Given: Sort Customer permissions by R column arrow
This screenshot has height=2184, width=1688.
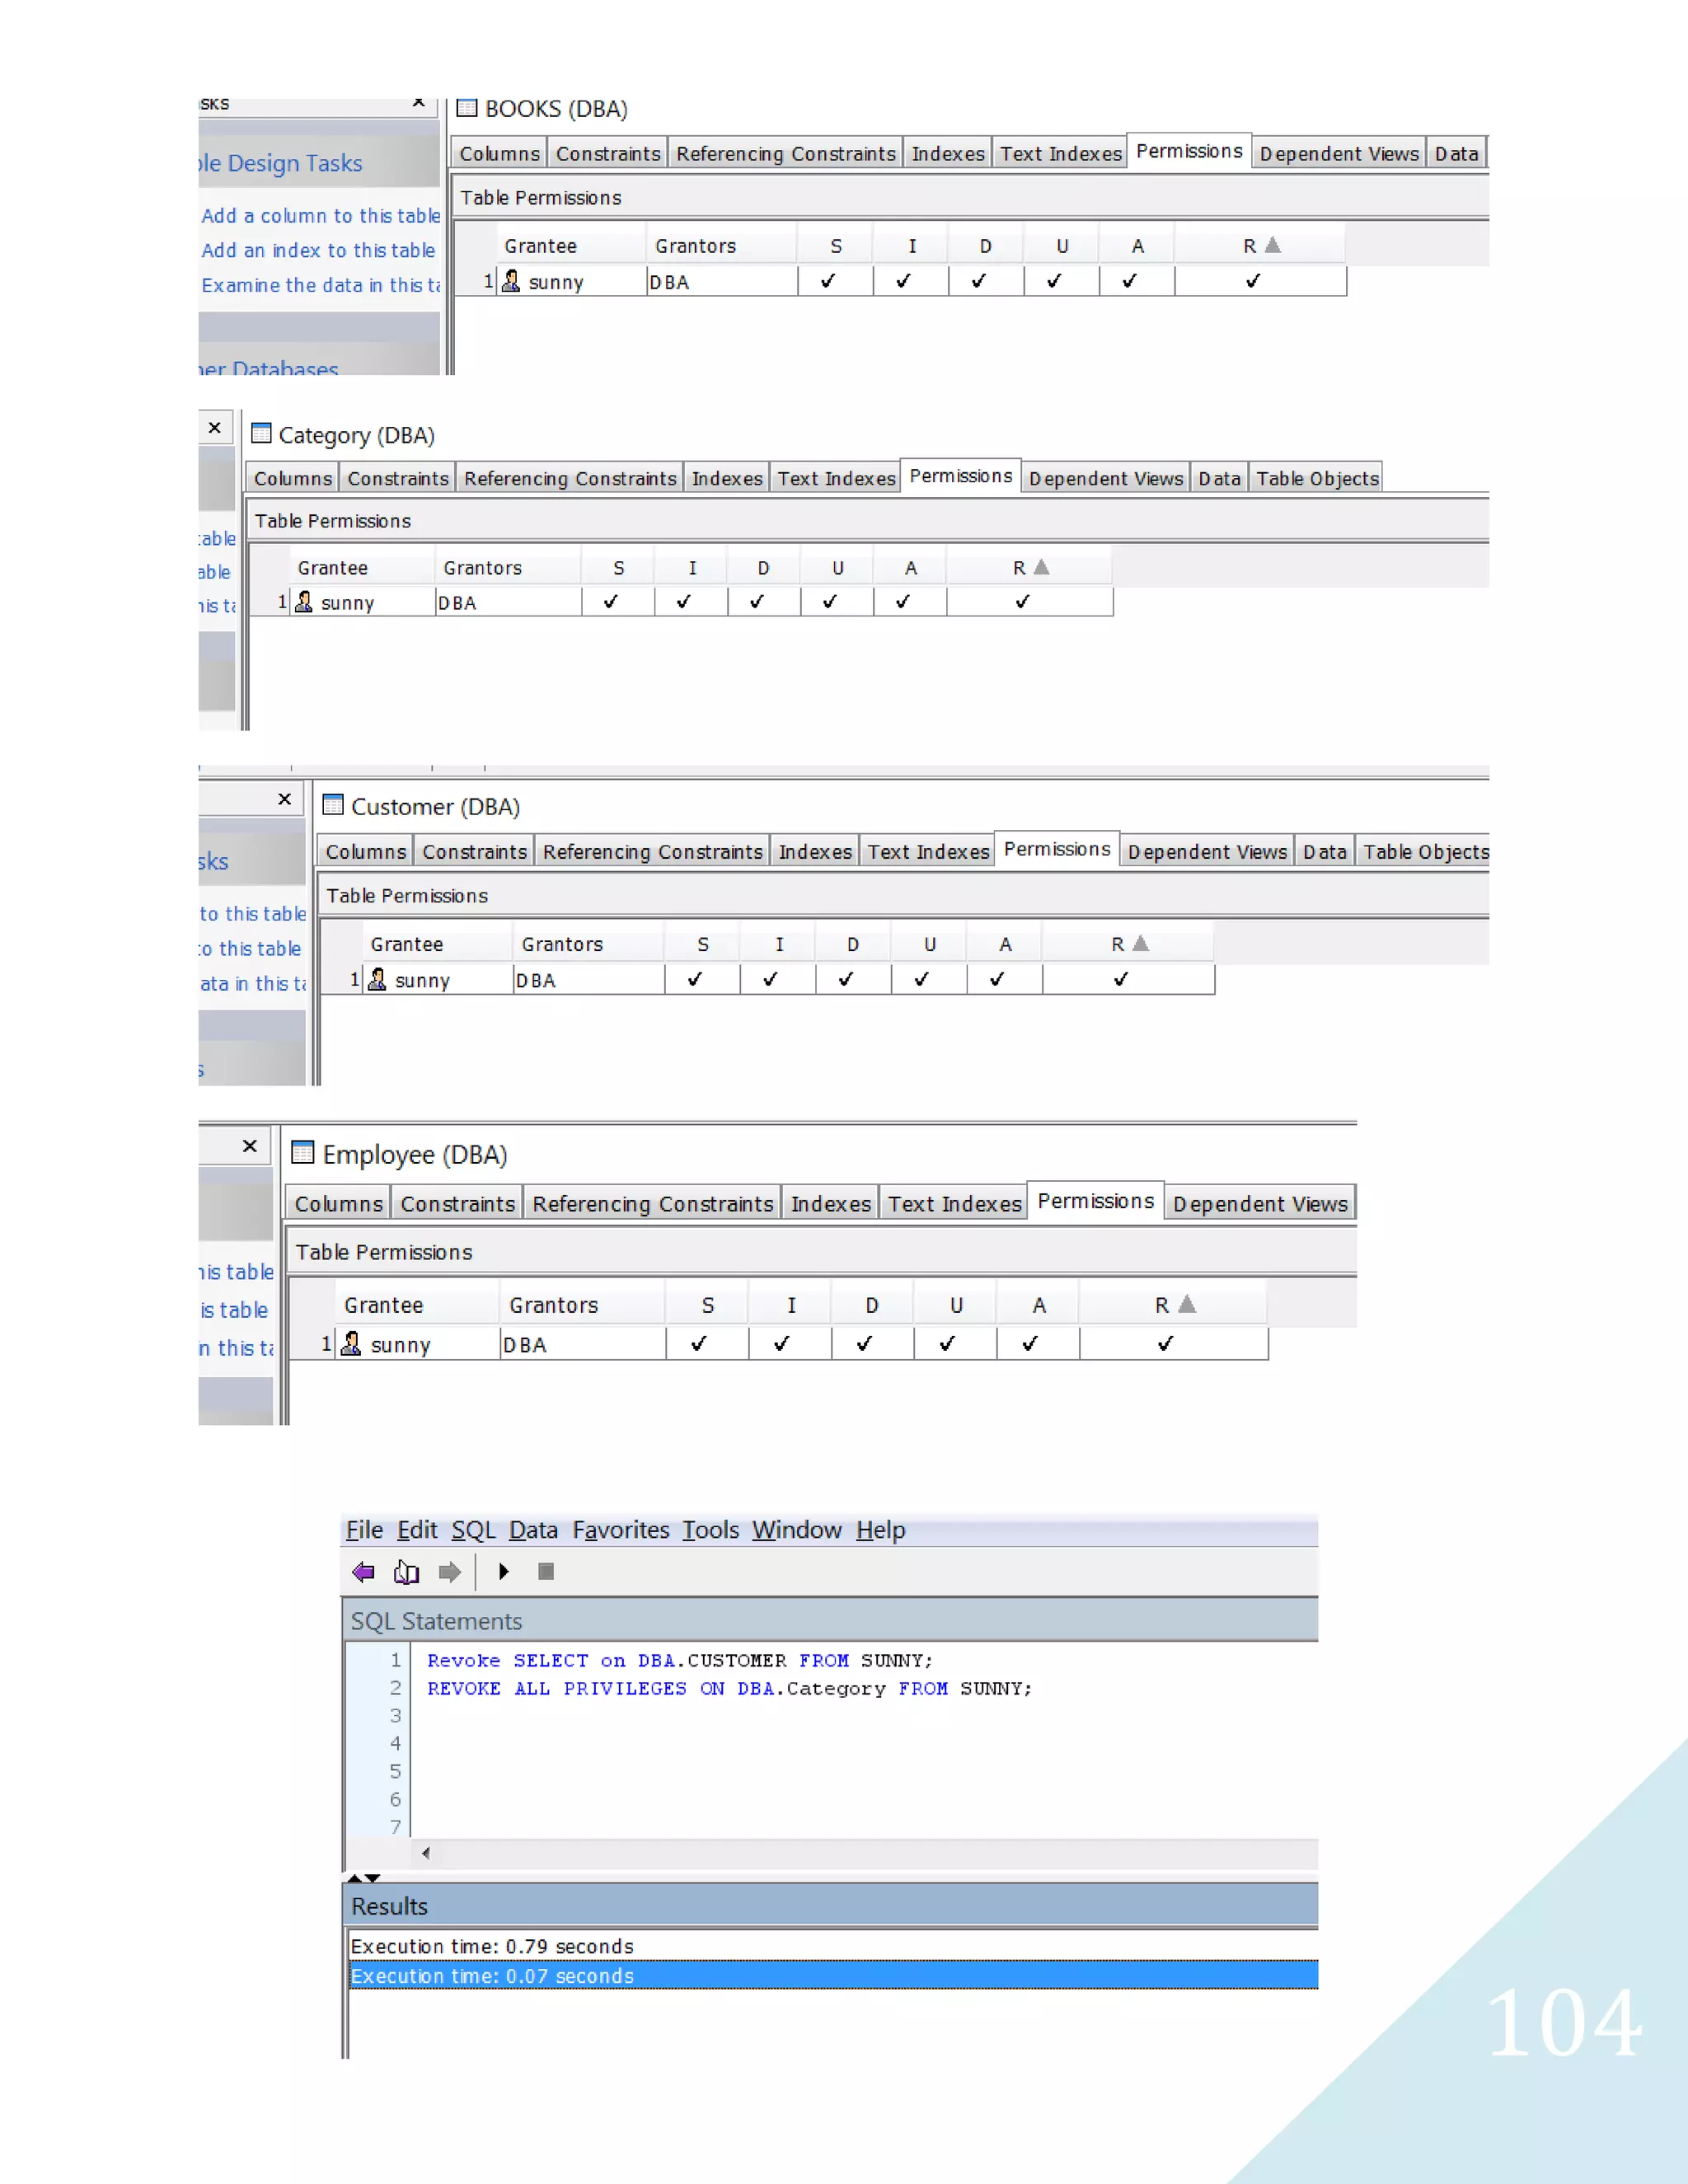Looking at the screenshot, I should coord(1141,943).
